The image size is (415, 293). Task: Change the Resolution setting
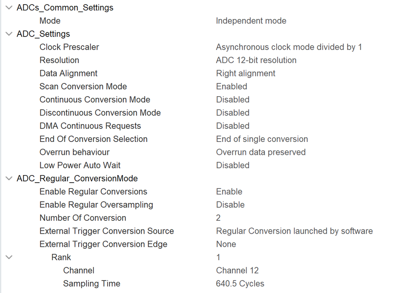click(256, 60)
